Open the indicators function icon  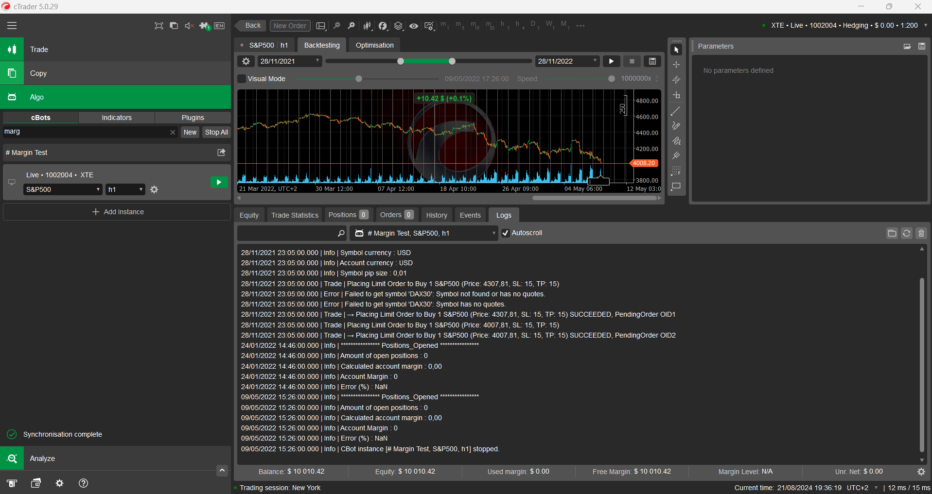383,26
